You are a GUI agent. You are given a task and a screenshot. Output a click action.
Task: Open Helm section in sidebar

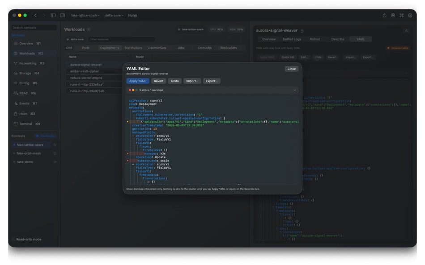34,114
